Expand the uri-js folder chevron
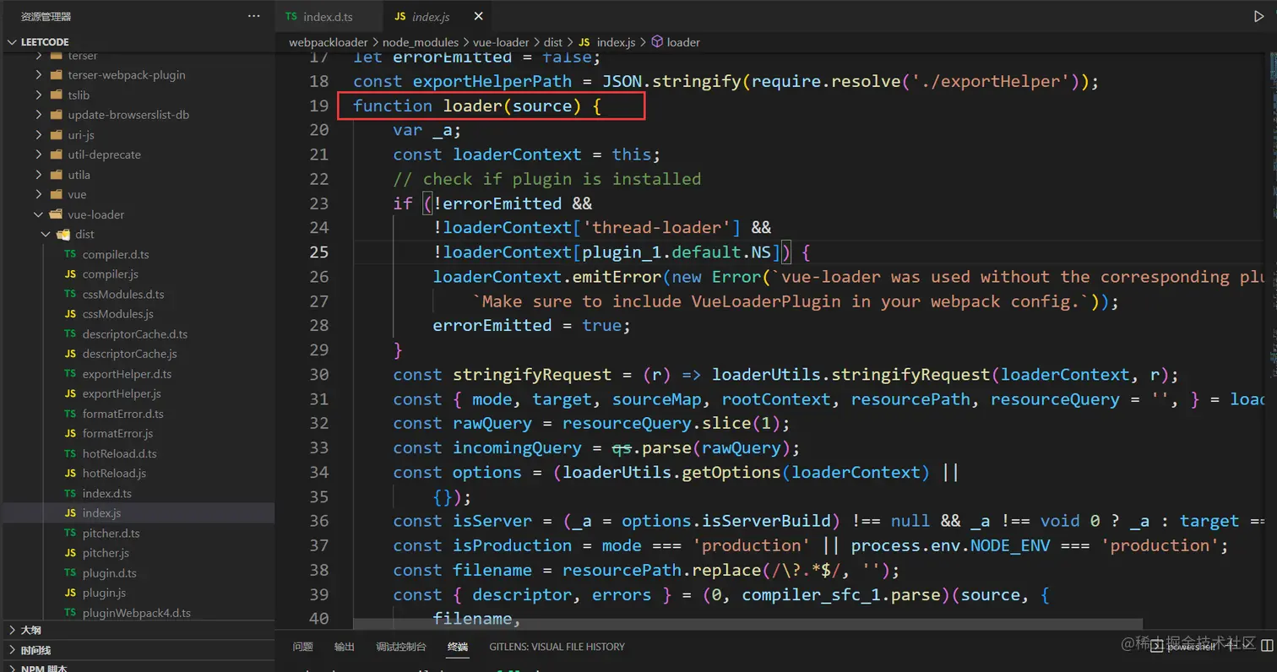Viewport: 1277px width, 672px height. pyautogui.click(x=39, y=135)
